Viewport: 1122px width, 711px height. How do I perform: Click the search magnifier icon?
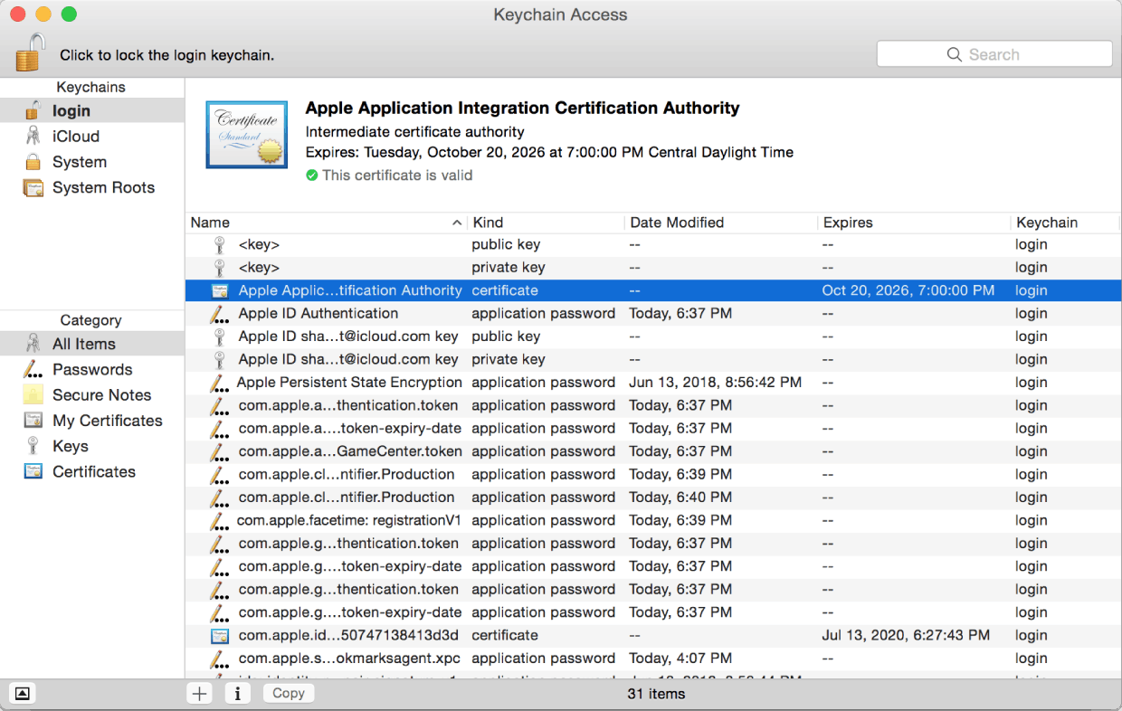click(955, 54)
